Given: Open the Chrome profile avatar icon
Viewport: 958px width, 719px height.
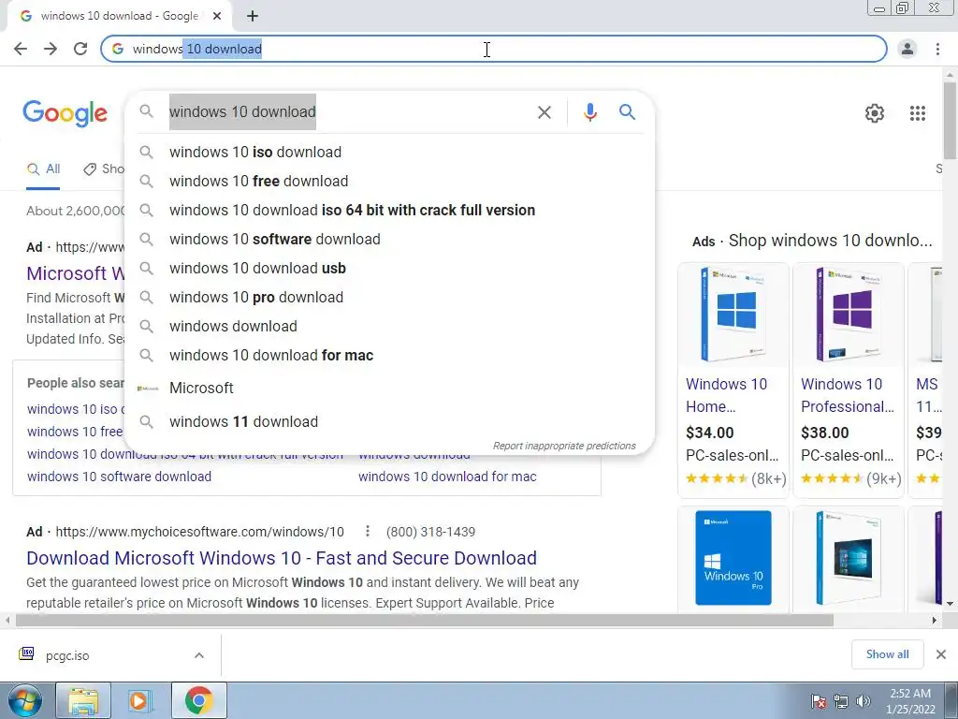Looking at the screenshot, I should coord(907,49).
